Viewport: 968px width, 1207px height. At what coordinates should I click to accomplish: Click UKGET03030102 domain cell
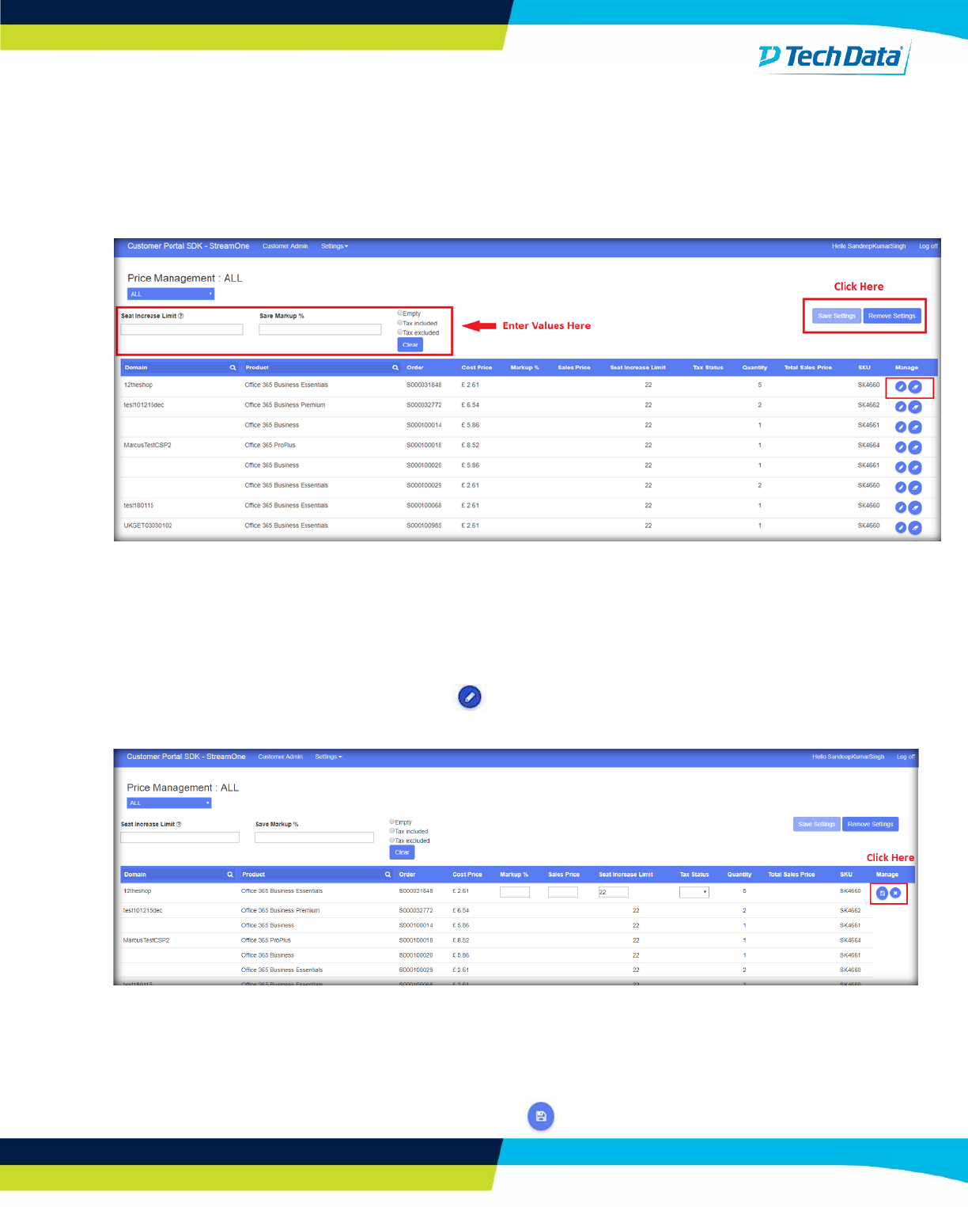click(x=148, y=526)
